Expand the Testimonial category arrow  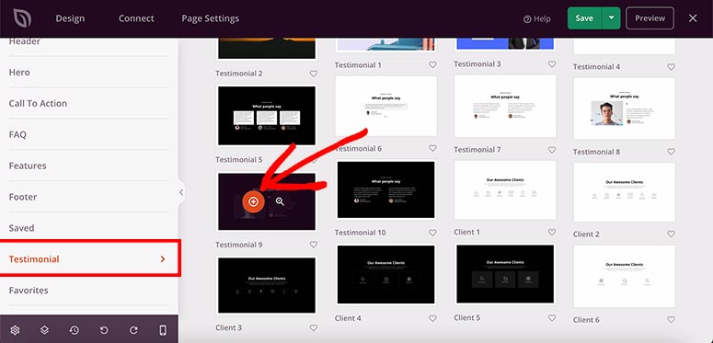tap(163, 259)
